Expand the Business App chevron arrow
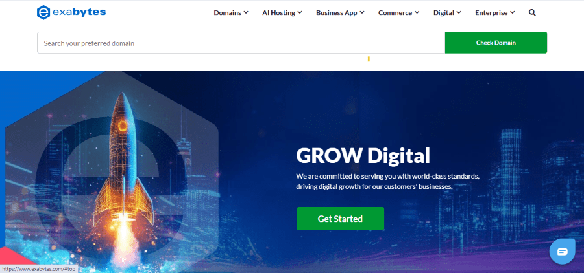 (x=362, y=13)
